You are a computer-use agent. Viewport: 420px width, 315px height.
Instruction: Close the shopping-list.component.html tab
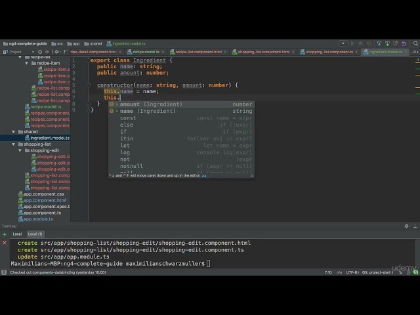[293, 52]
